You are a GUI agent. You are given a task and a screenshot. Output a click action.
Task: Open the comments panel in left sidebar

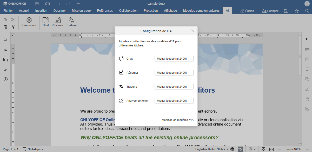(x=5, y=50)
